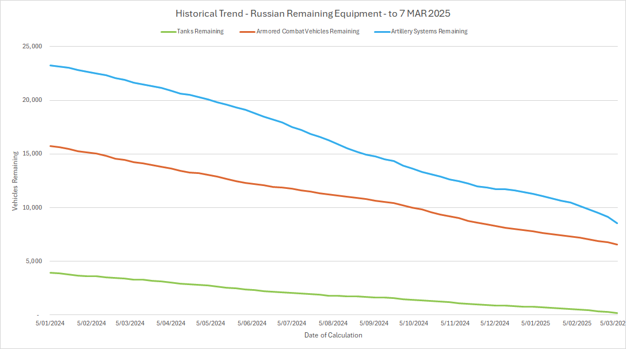Click the chart title about Russian Remaining Equipment
626x349 pixels.
(x=312, y=13)
